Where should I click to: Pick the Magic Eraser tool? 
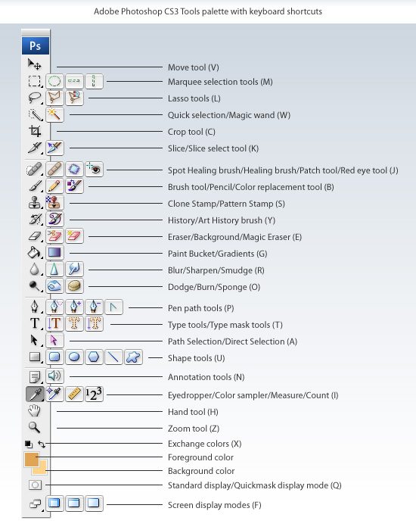[x=74, y=236]
